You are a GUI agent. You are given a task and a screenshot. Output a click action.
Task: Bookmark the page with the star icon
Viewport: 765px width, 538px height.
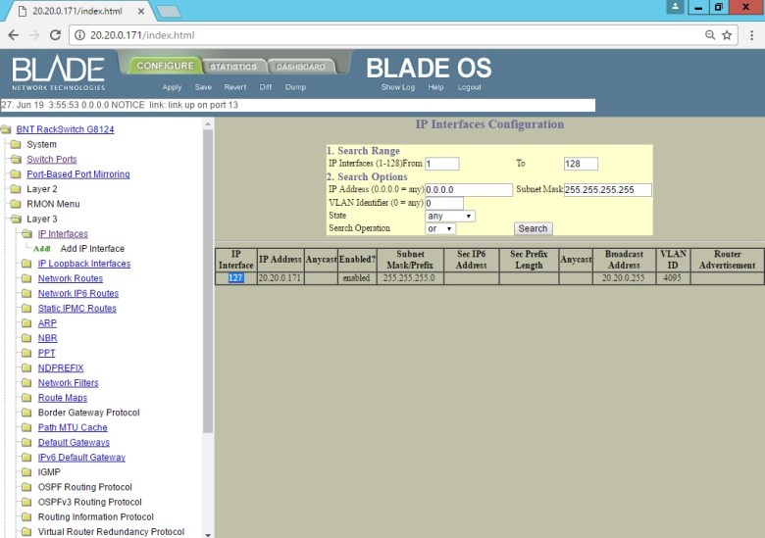click(727, 35)
